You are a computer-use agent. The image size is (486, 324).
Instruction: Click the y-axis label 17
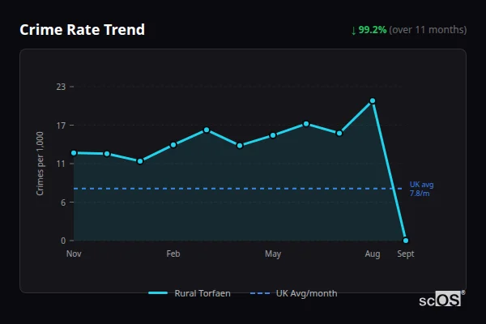pyautogui.click(x=61, y=126)
